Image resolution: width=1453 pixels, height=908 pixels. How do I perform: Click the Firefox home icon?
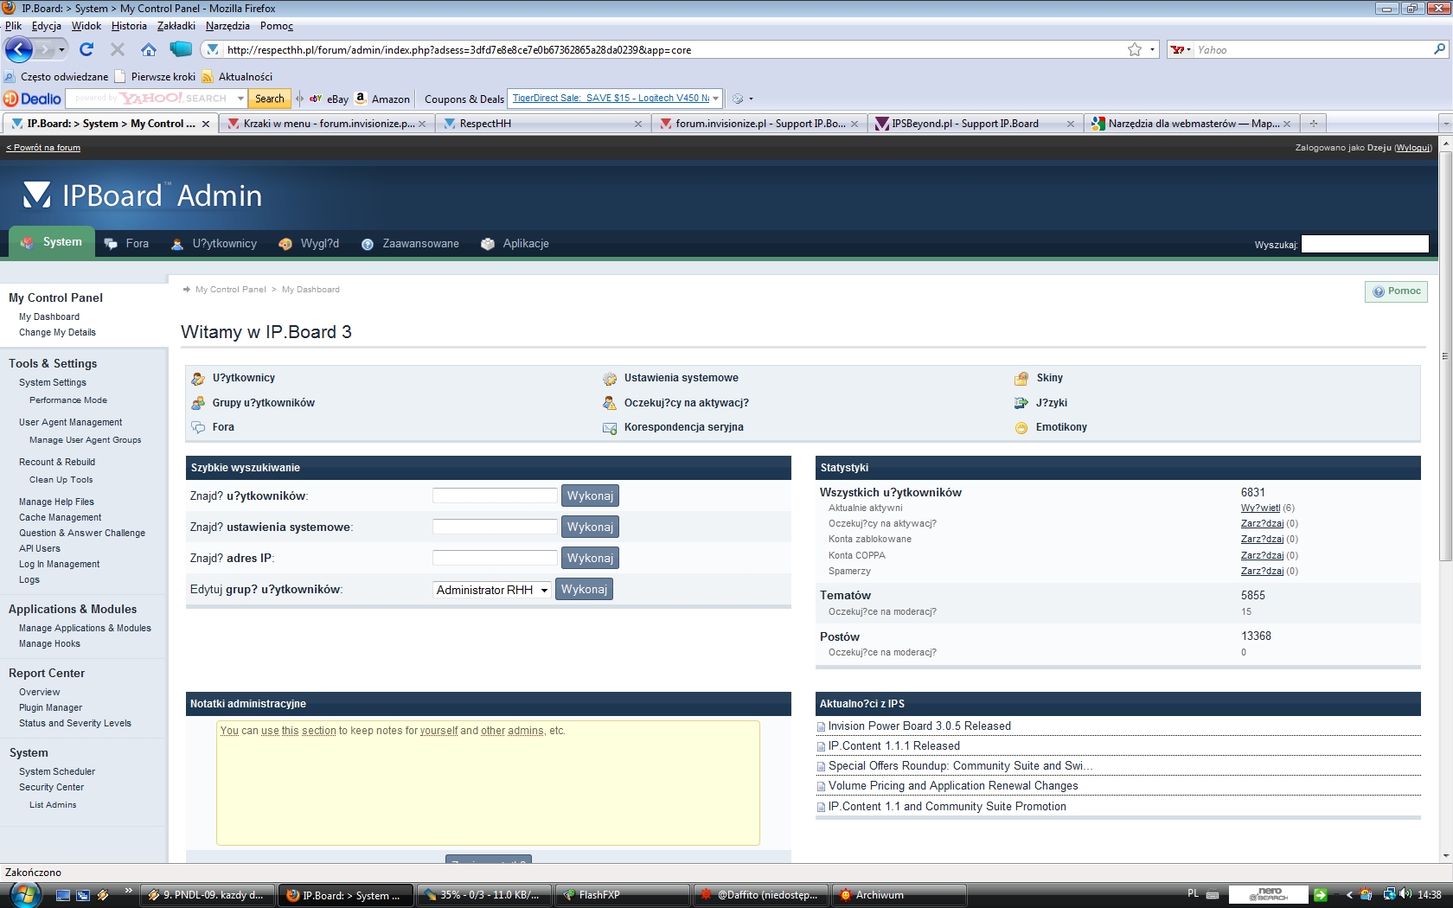pyautogui.click(x=149, y=49)
